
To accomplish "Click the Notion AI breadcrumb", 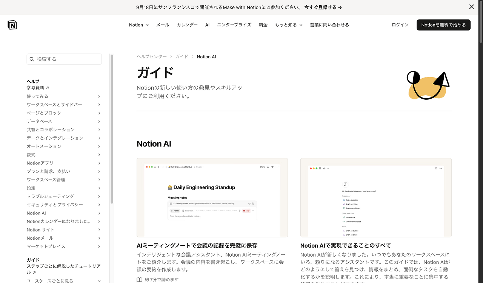I will click(206, 57).
